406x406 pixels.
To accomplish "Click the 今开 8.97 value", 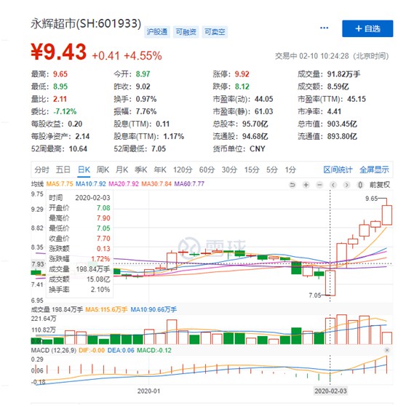I will pos(143,74).
